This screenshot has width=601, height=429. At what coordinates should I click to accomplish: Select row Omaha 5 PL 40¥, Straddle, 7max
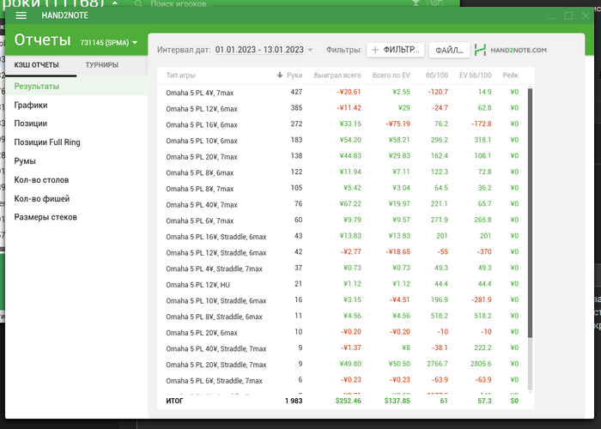pos(343,348)
